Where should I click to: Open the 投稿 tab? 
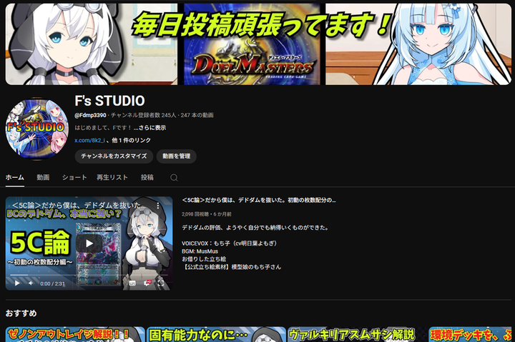[x=147, y=177]
